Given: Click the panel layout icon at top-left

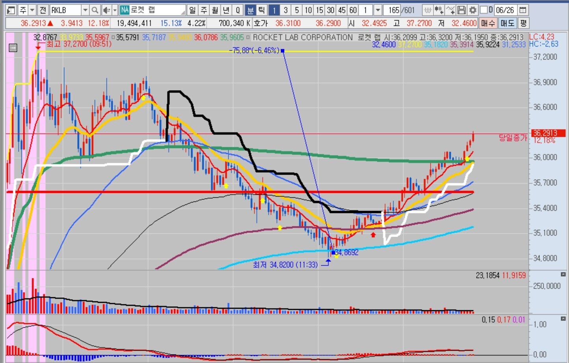Looking at the screenshot, I should (x=11, y=10).
